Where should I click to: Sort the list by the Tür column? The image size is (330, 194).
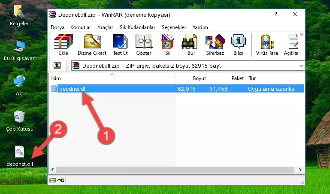[x=275, y=78]
